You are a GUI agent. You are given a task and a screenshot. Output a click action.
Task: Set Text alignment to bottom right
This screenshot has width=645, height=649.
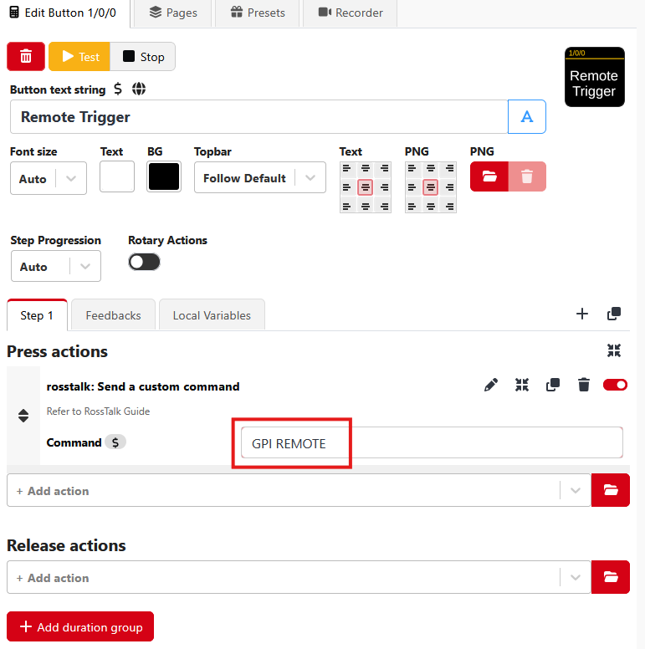[384, 206]
